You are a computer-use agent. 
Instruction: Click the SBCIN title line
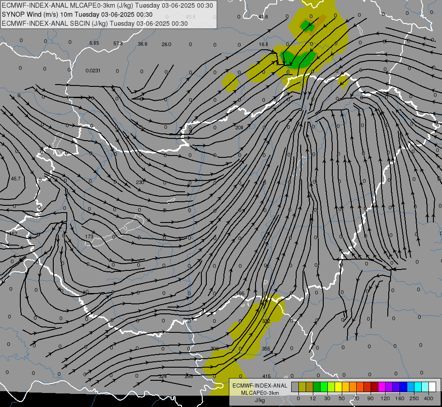95,24
